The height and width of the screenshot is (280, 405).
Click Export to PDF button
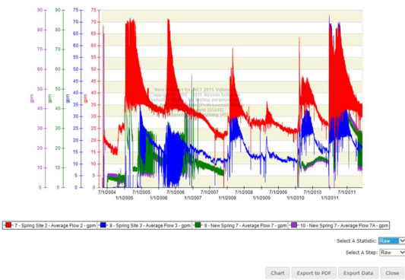[314, 273]
